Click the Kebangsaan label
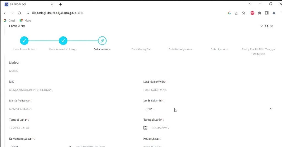 pyautogui.click(x=152, y=139)
